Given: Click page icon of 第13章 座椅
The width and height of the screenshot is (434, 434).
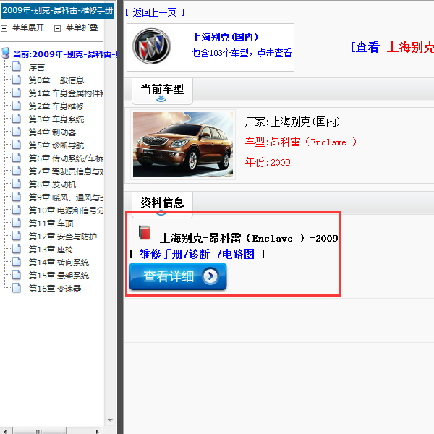Looking at the screenshot, I should pyautogui.click(x=17, y=249).
